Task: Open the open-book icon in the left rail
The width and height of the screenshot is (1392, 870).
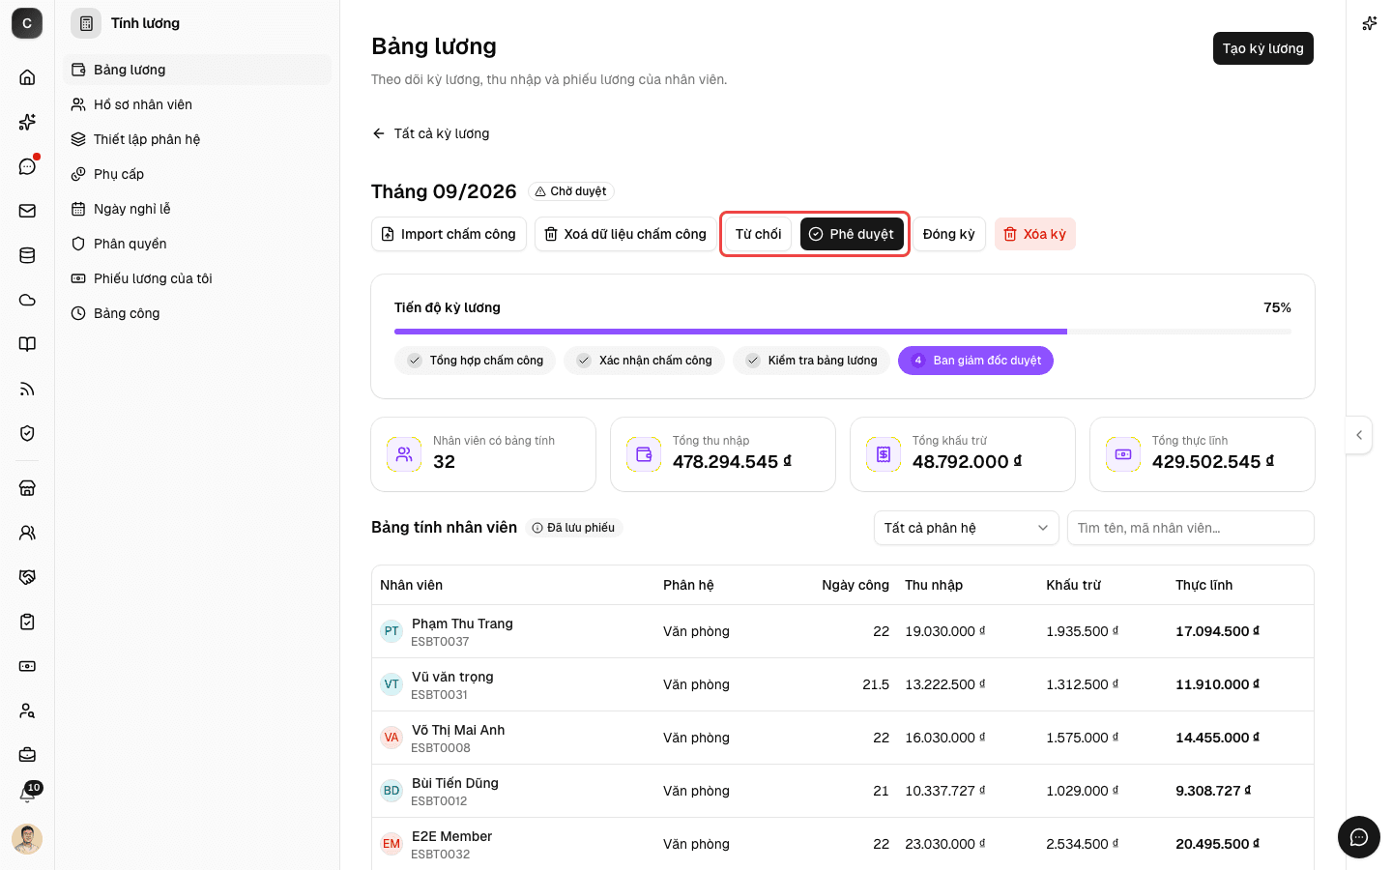Action: [27, 344]
